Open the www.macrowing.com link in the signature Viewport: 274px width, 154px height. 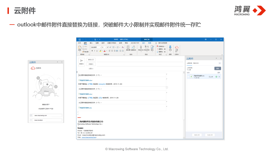click(89, 137)
